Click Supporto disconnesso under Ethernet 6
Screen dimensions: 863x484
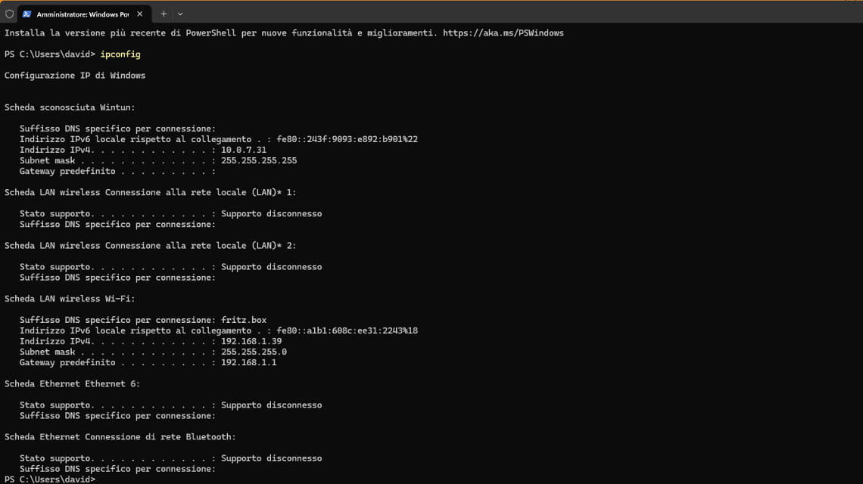coord(271,405)
